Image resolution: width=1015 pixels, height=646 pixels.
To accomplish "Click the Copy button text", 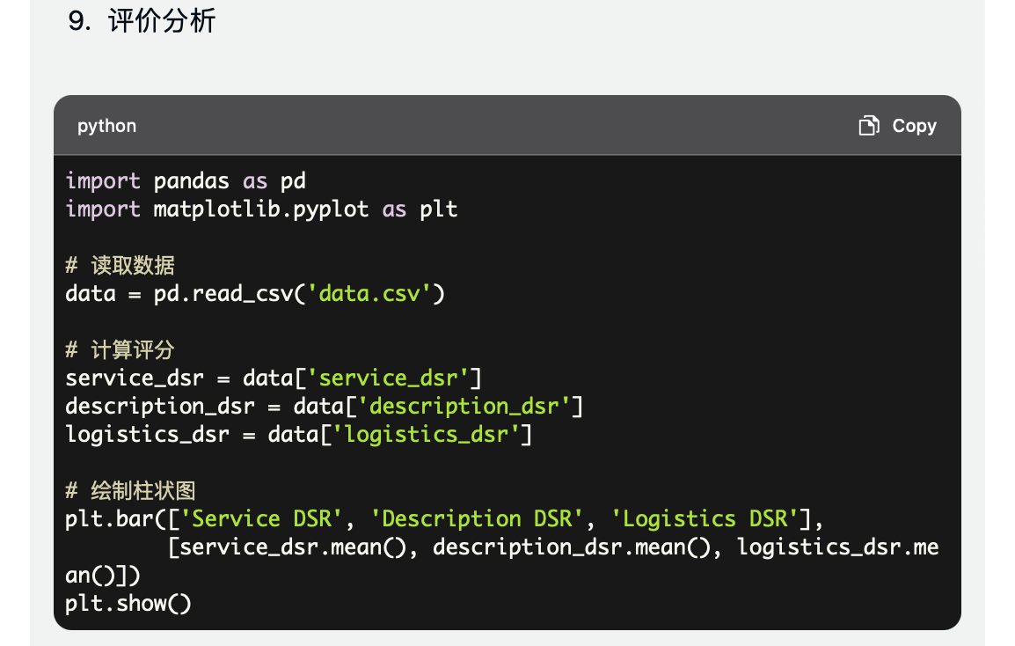I will point(914,126).
